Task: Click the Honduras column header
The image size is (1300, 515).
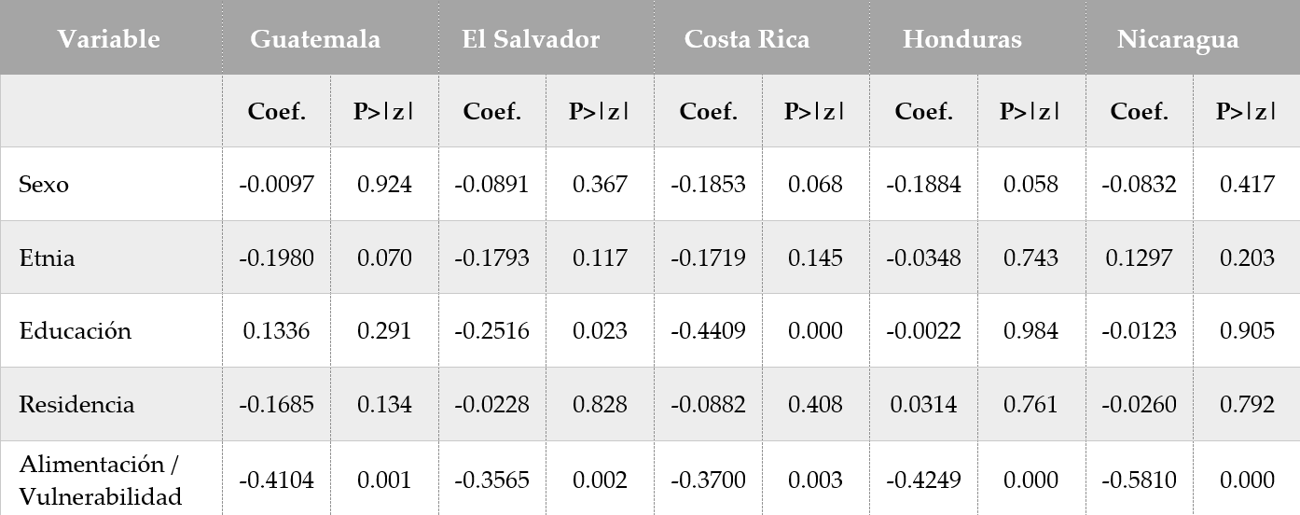Action: (961, 39)
